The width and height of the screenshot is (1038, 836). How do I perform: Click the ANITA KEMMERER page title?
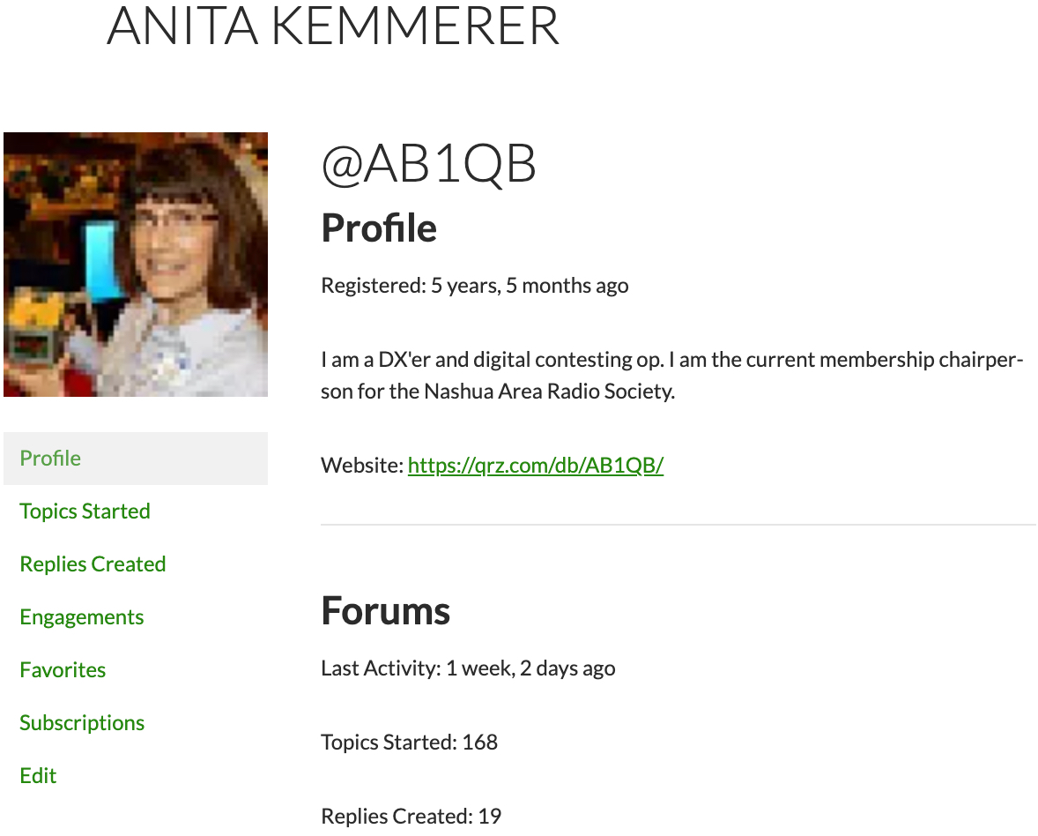(333, 26)
